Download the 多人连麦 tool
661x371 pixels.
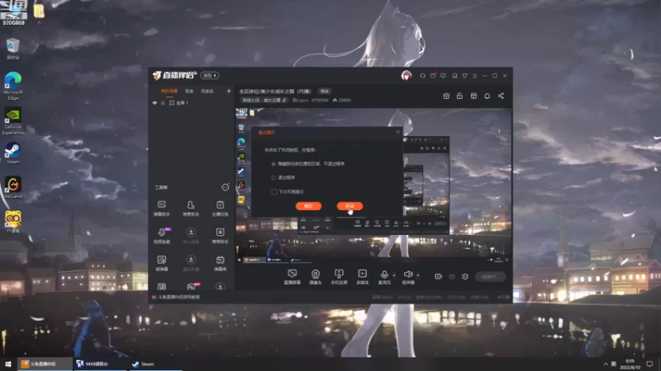(x=191, y=235)
